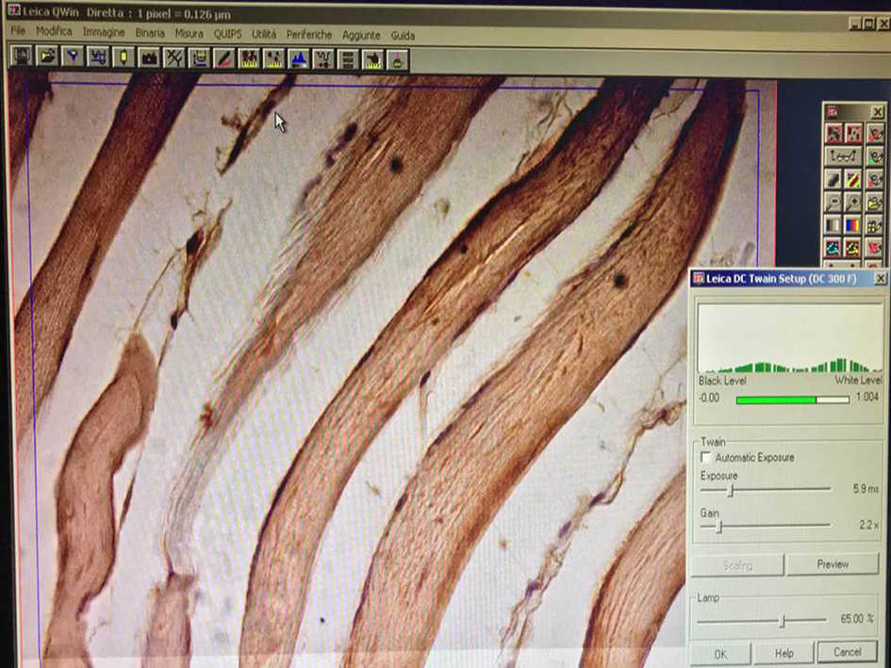Open the Binaria menu
Viewport: 891px width, 668px height.
click(150, 33)
